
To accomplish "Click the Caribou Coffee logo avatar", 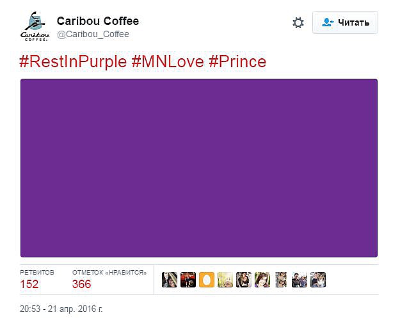I will tap(35, 26).
